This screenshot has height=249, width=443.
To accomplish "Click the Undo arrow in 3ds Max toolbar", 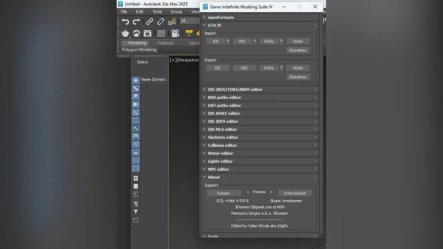I will tap(126, 21).
